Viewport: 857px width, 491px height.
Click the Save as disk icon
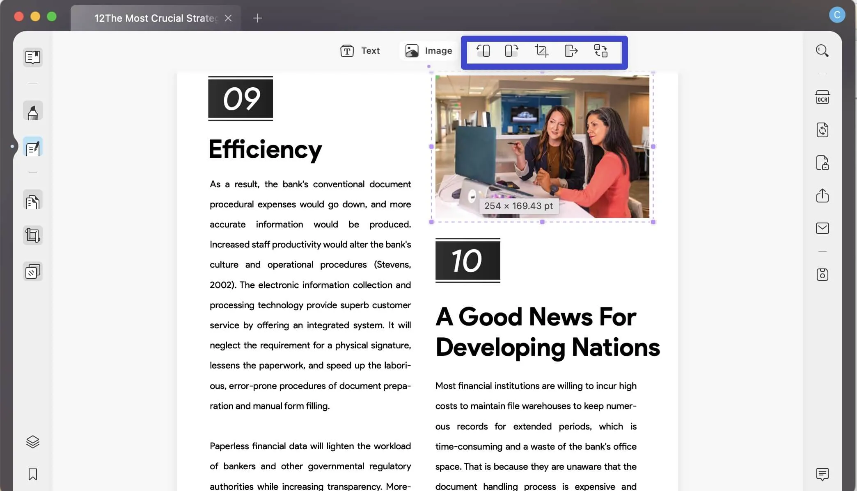click(x=822, y=275)
